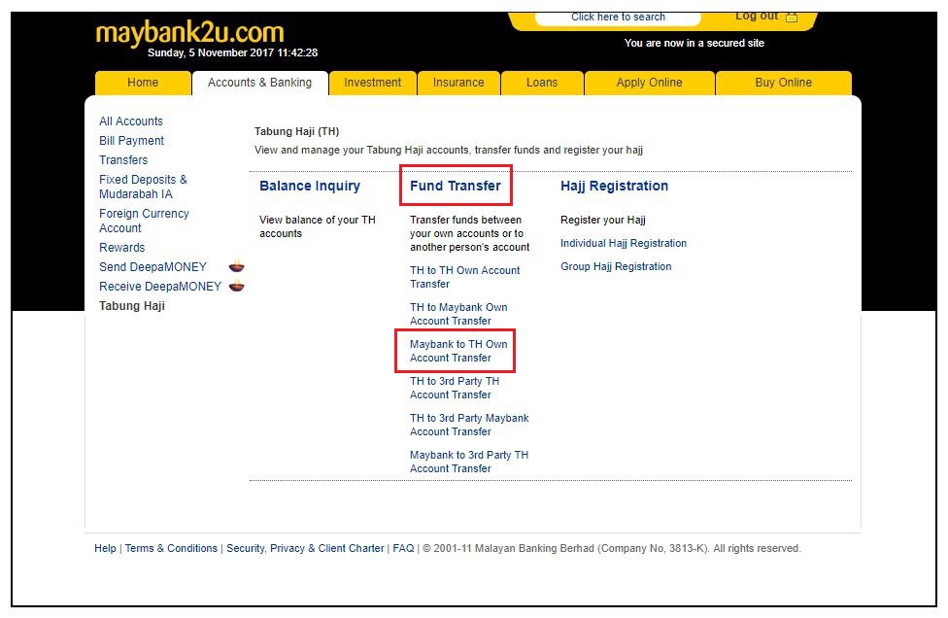Image resolution: width=948 pixels, height=618 pixels.
Task: Open Terms & Conditions
Action: tap(171, 548)
